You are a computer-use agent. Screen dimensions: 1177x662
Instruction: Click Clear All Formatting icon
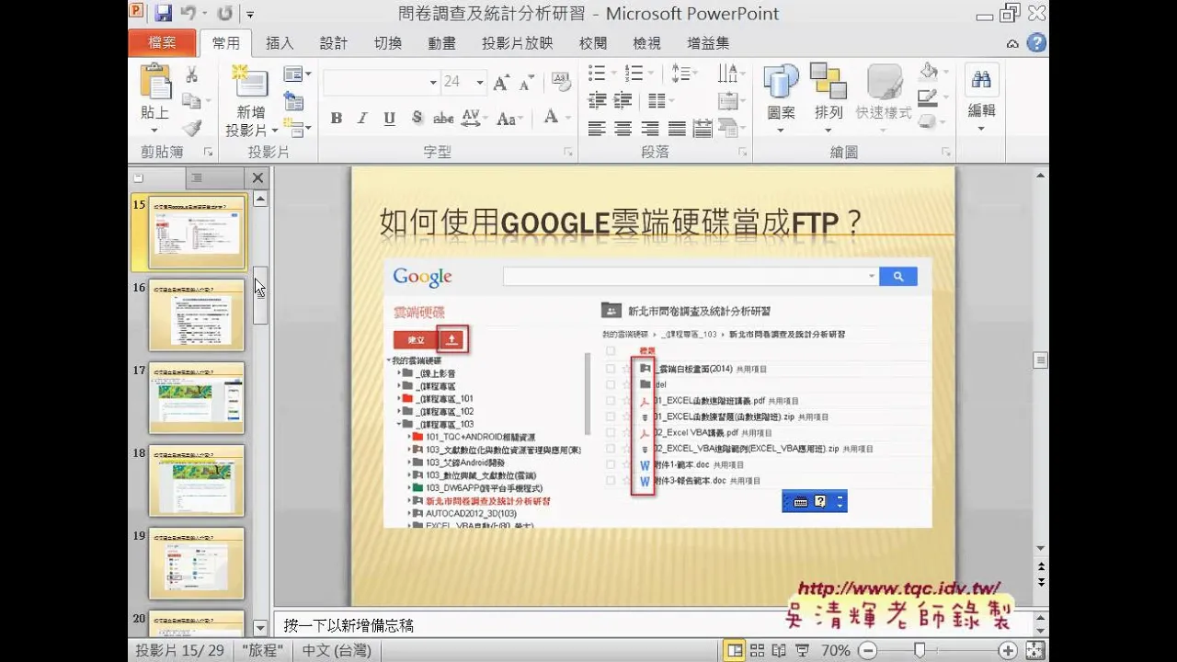coord(560,83)
